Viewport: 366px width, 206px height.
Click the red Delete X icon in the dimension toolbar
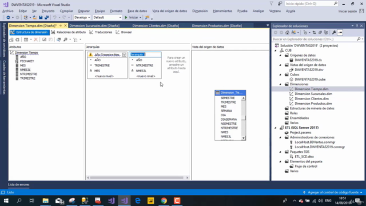(x=35, y=39)
